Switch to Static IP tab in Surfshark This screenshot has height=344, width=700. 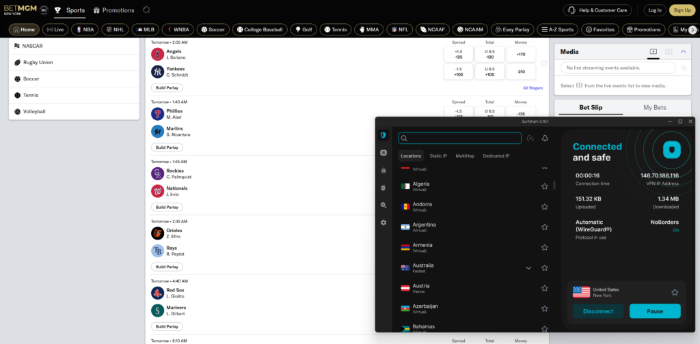pos(438,156)
